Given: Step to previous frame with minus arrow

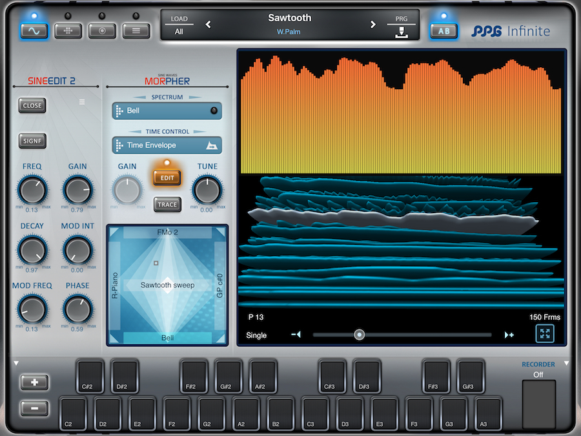Looking at the screenshot, I should [x=296, y=335].
